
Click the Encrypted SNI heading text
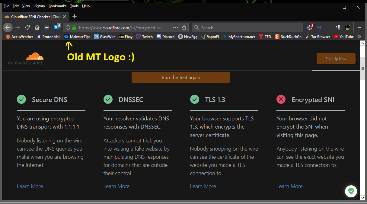[x=313, y=100]
